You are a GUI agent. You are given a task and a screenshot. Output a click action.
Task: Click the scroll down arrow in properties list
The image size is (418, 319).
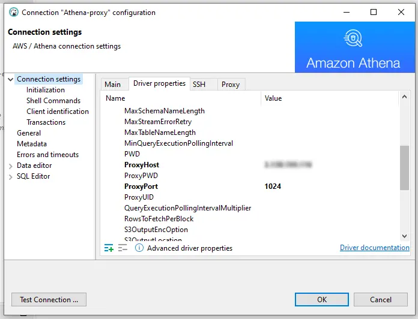coord(404,236)
